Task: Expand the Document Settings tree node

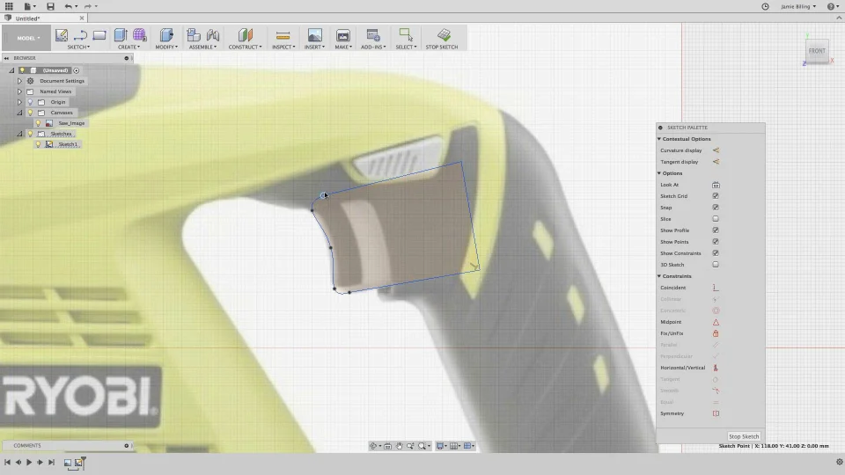Action: (x=19, y=81)
